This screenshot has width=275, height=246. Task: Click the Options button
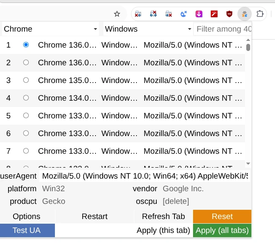[x=27, y=217]
